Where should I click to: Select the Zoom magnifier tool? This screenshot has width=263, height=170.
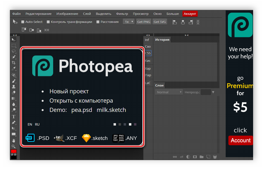click(14, 146)
